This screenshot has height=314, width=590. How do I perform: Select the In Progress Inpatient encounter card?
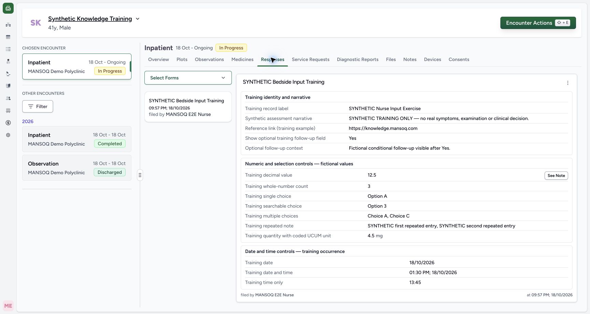click(77, 66)
